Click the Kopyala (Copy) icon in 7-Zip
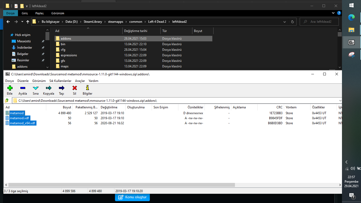 49,88
